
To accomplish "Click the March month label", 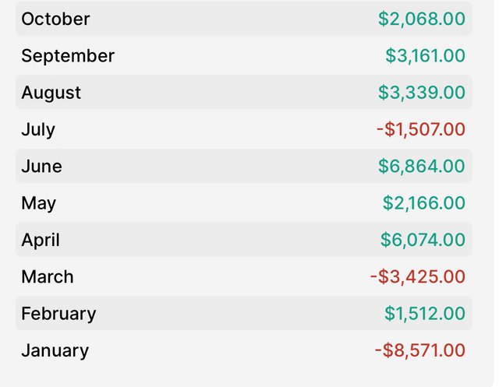I will [x=48, y=276].
